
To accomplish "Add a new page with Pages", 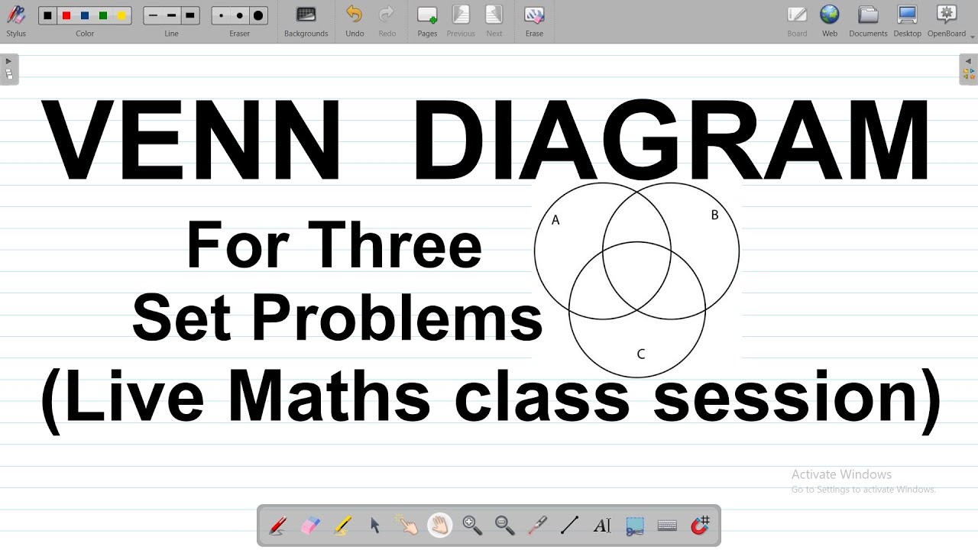I will (x=427, y=21).
